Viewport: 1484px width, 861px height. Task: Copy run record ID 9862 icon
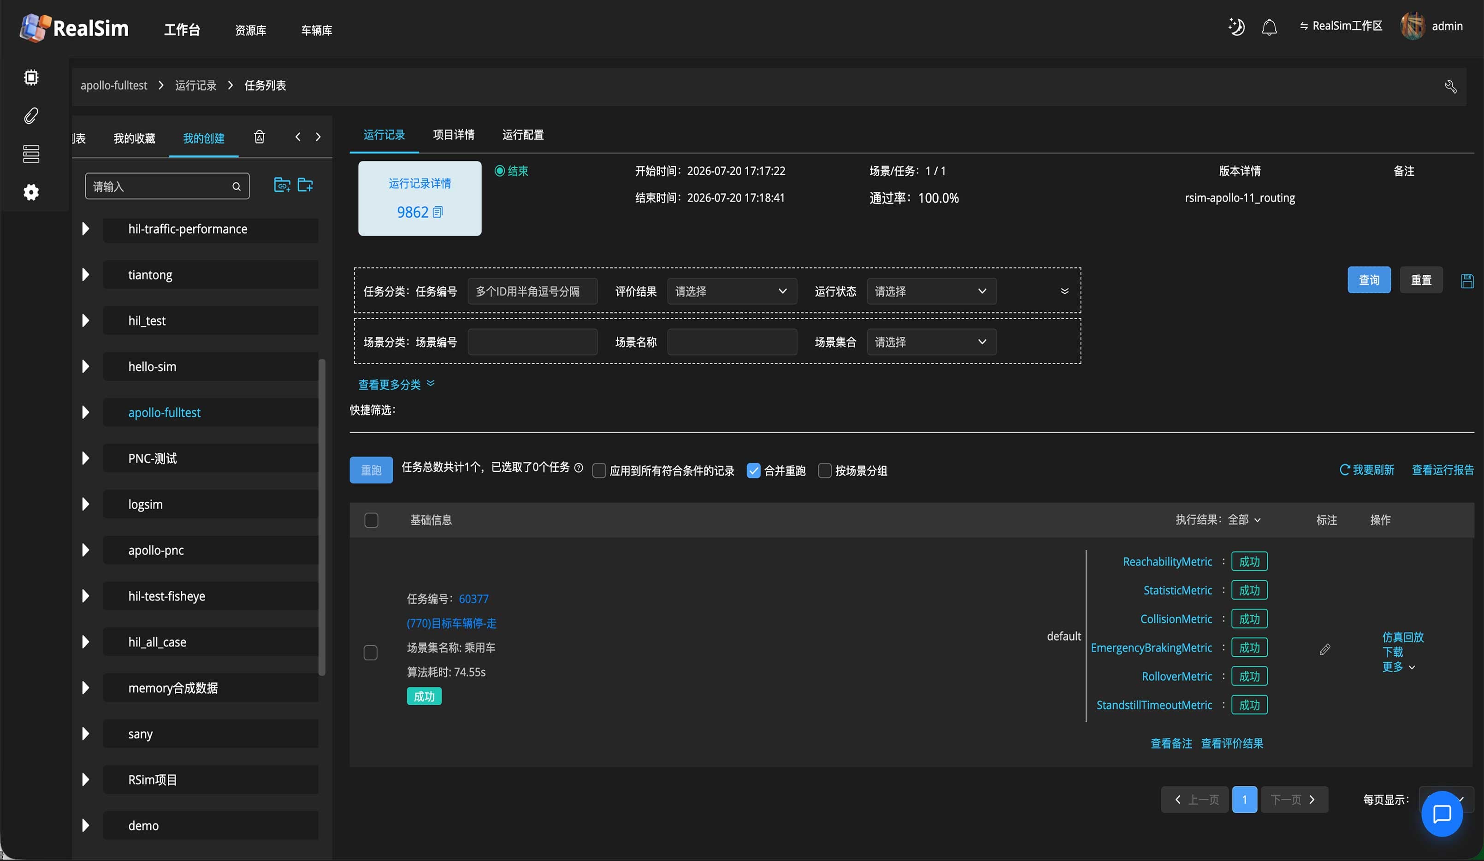coord(438,212)
